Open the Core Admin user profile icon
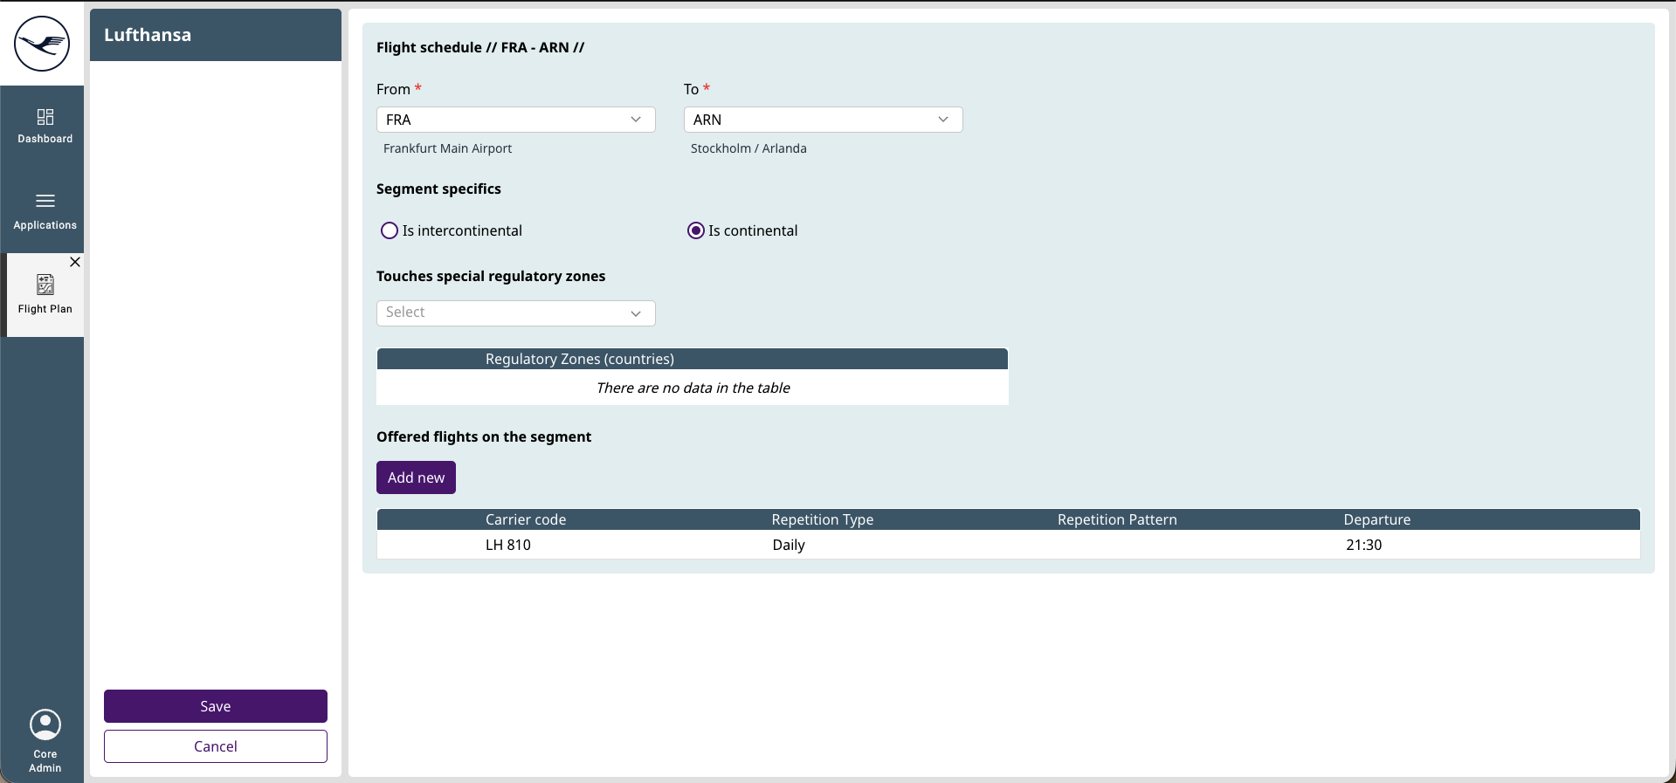 45,725
